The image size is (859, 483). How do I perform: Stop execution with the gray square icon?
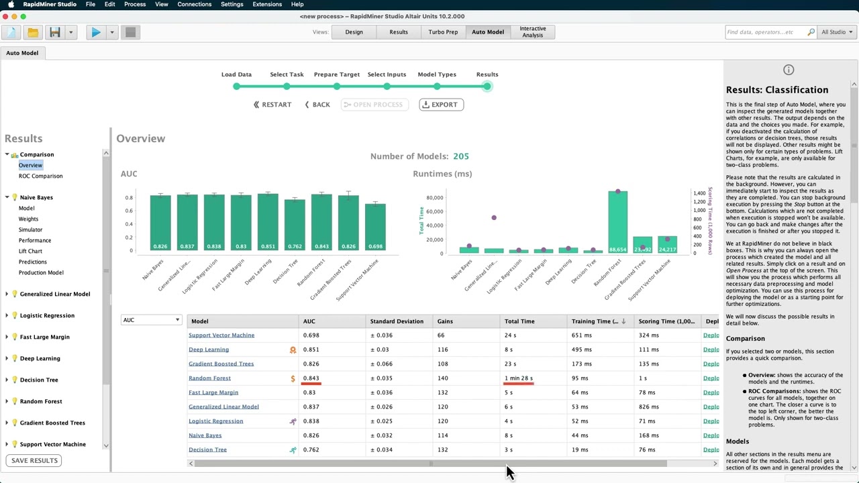[131, 32]
